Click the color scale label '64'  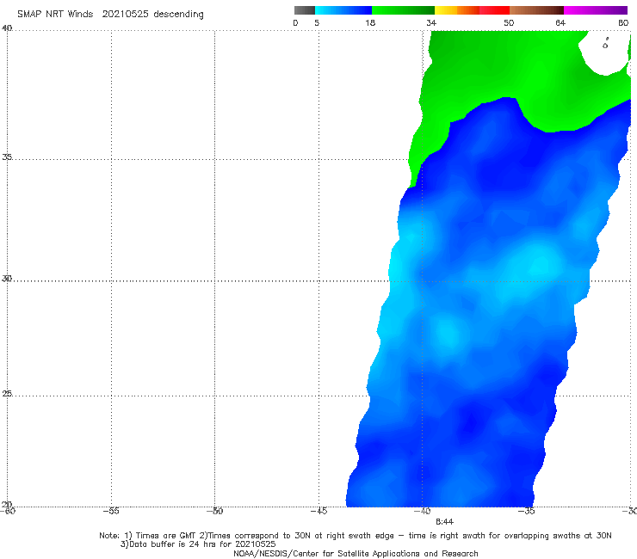coord(560,23)
